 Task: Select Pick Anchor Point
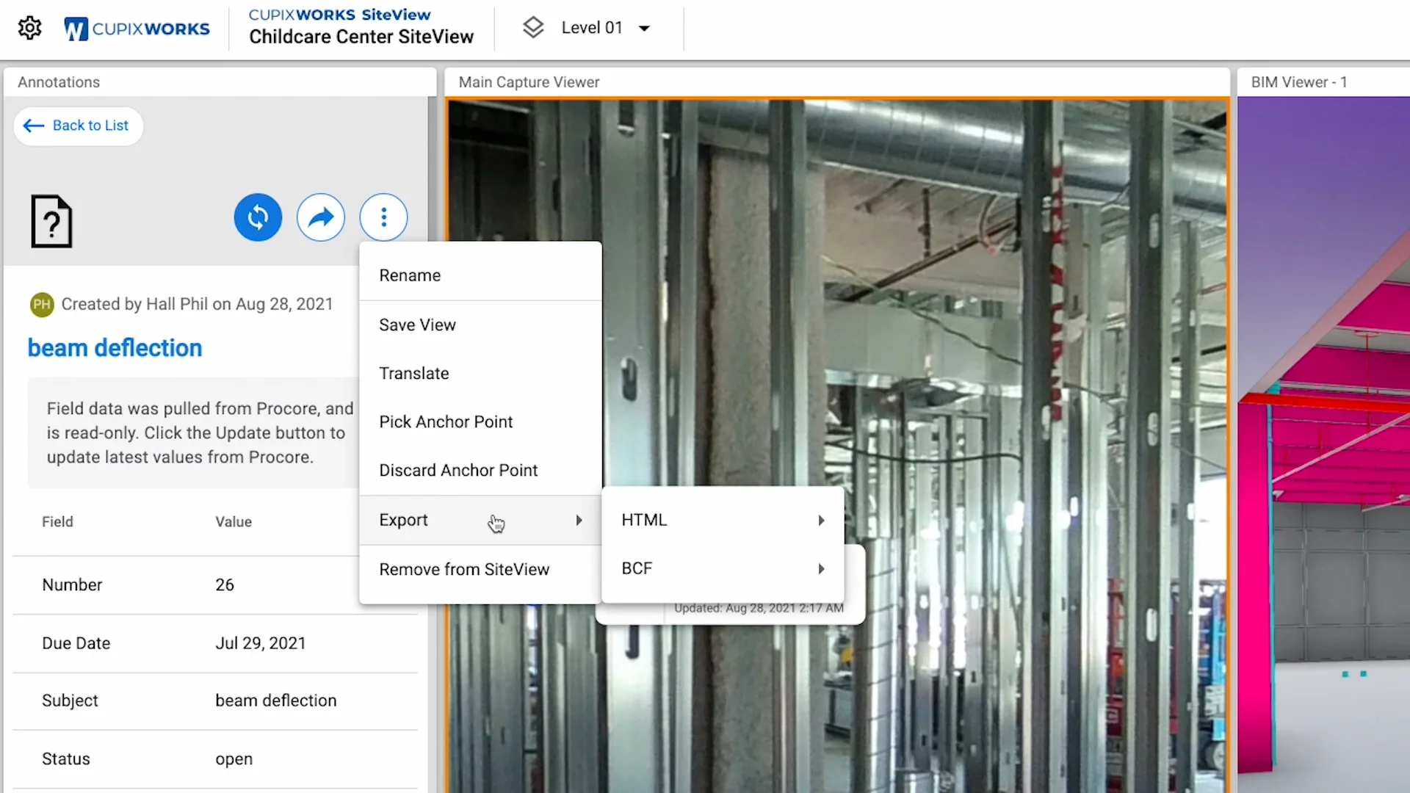click(x=480, y=421)
